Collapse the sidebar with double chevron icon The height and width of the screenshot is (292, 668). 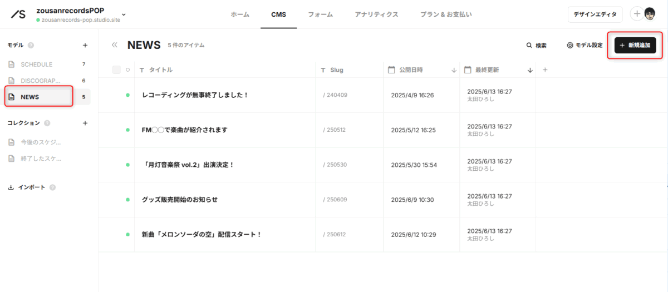[115, 45]
